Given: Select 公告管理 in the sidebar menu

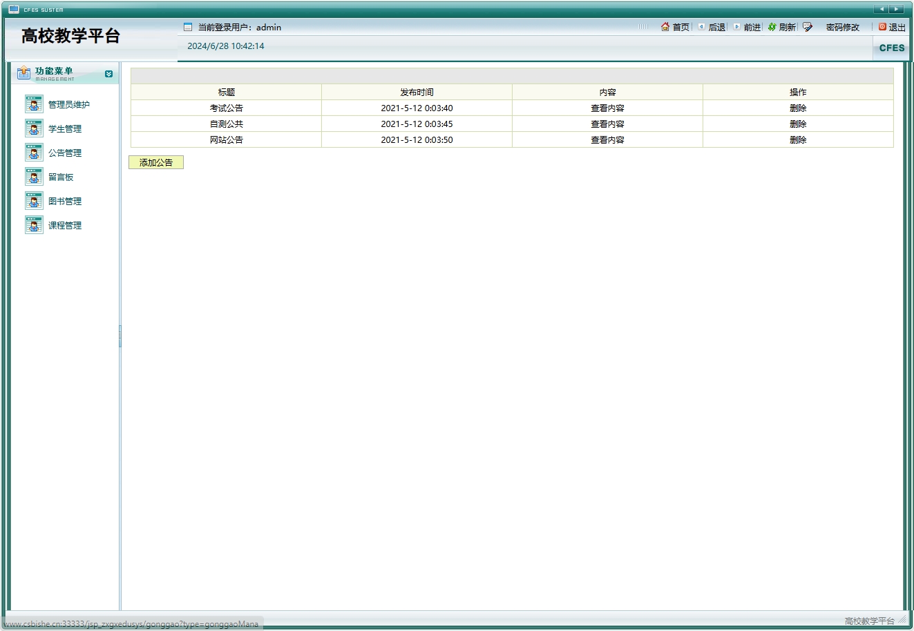Looking at the screenshot, I should click(65, 153).
